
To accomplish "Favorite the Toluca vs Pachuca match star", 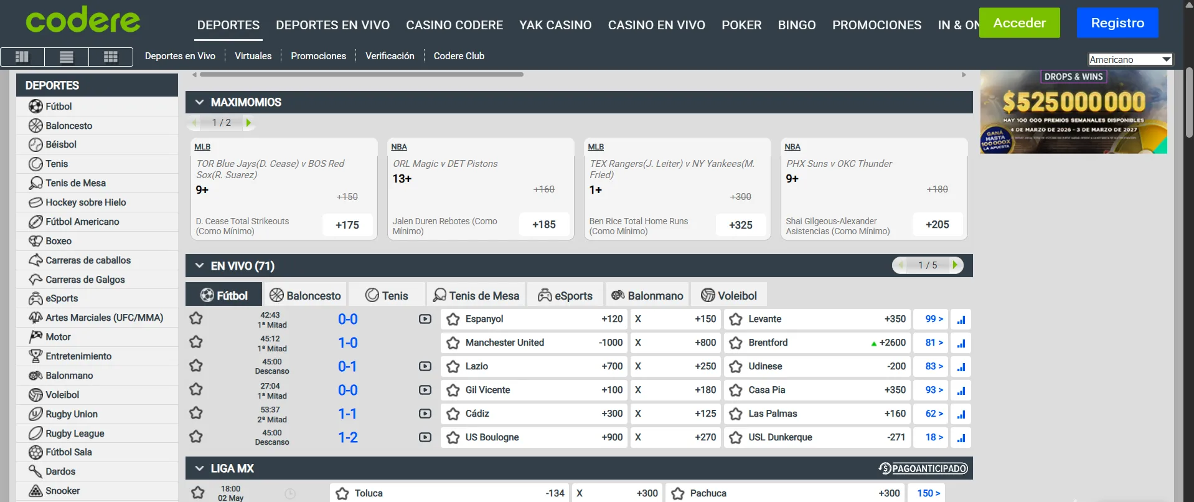I will click(x=198, y=493).
